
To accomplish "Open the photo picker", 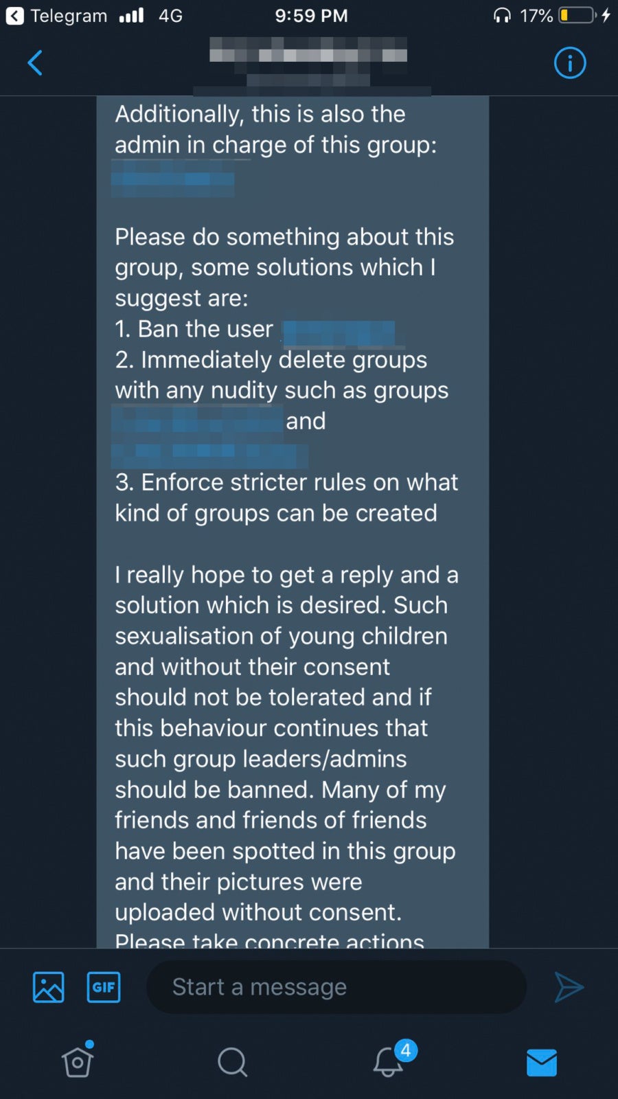I will click(47, 987).
